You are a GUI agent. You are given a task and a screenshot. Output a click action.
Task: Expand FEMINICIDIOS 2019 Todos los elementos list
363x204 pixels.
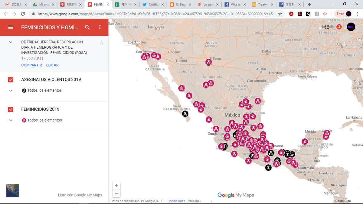[11, 120]
